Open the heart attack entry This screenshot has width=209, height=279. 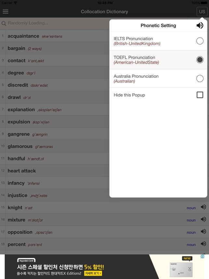click(22, 171)
